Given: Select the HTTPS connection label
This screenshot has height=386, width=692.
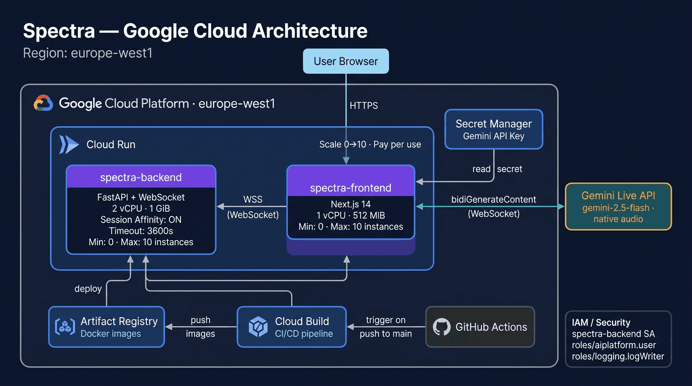Looking at the screenshot, I should click(364, 106).
